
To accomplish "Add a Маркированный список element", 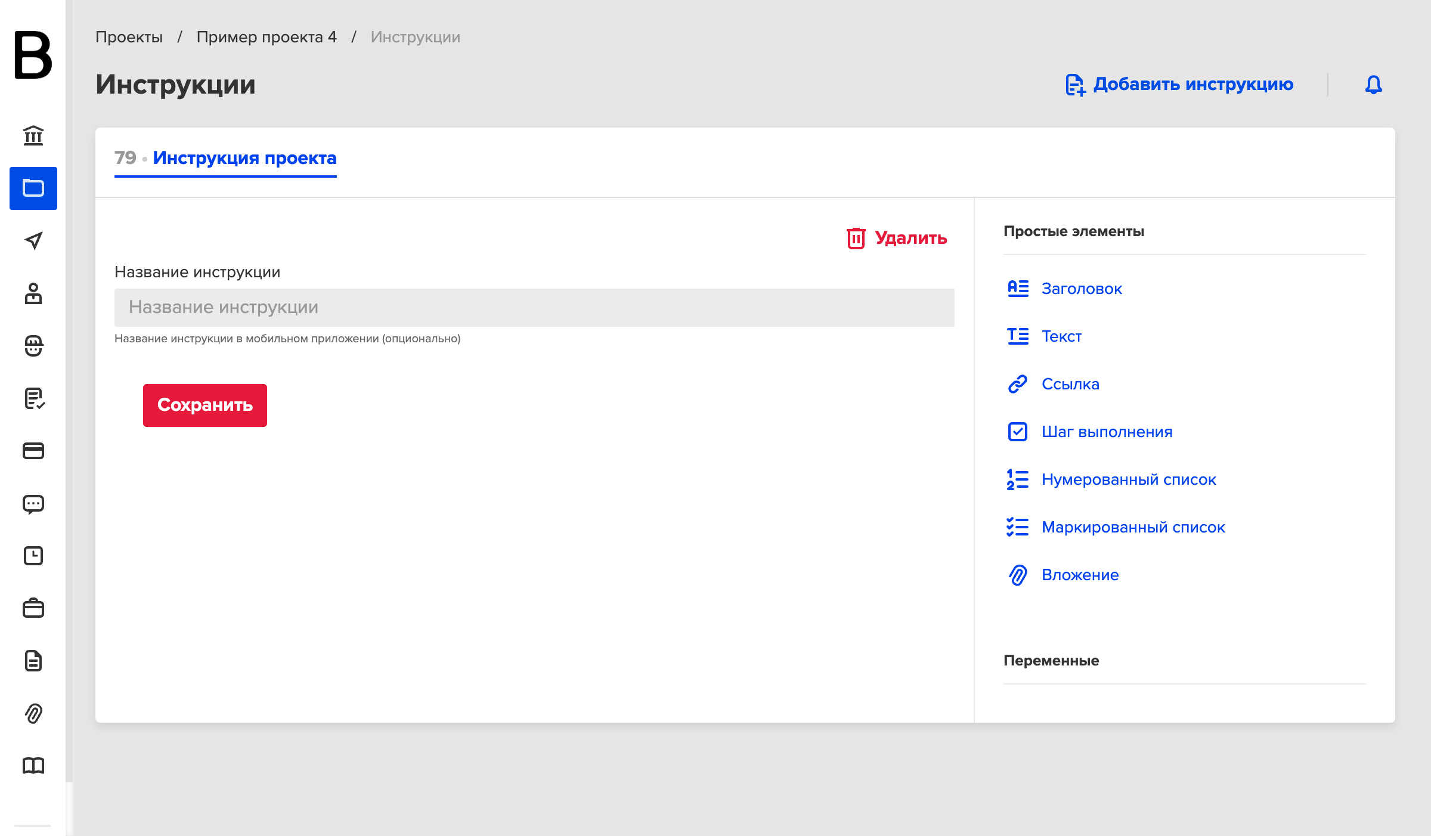I will point(1116,527).
